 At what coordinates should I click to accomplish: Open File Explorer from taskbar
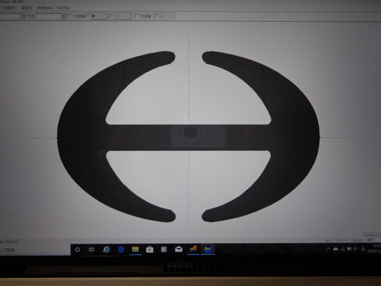click(x=135, y=249)
